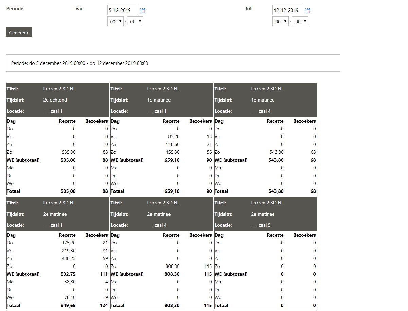Screen dimensions: 408x311
Task: Open the Tot minutes dropdown
Action: point(300,22)
